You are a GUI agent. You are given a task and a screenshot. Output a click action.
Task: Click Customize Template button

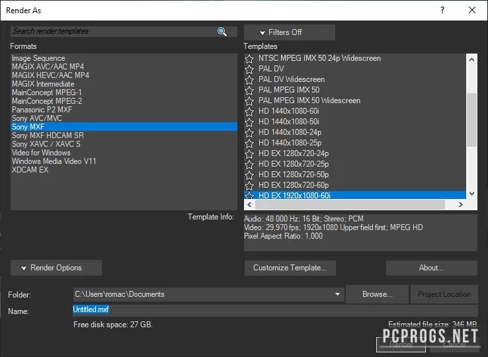(290, 268)
